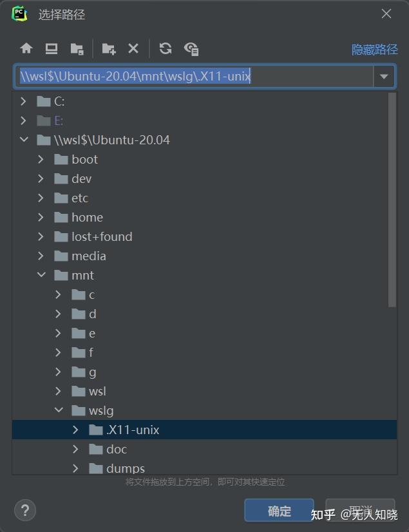
Task: Click the PyCharm logo in the title bar
Action: pos(17,13)
